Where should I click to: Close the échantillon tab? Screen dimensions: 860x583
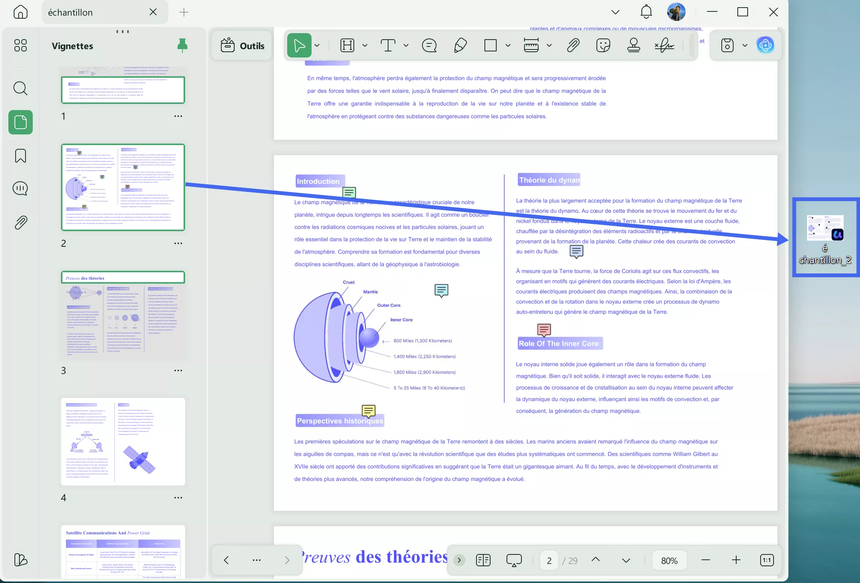pos(153,12)
